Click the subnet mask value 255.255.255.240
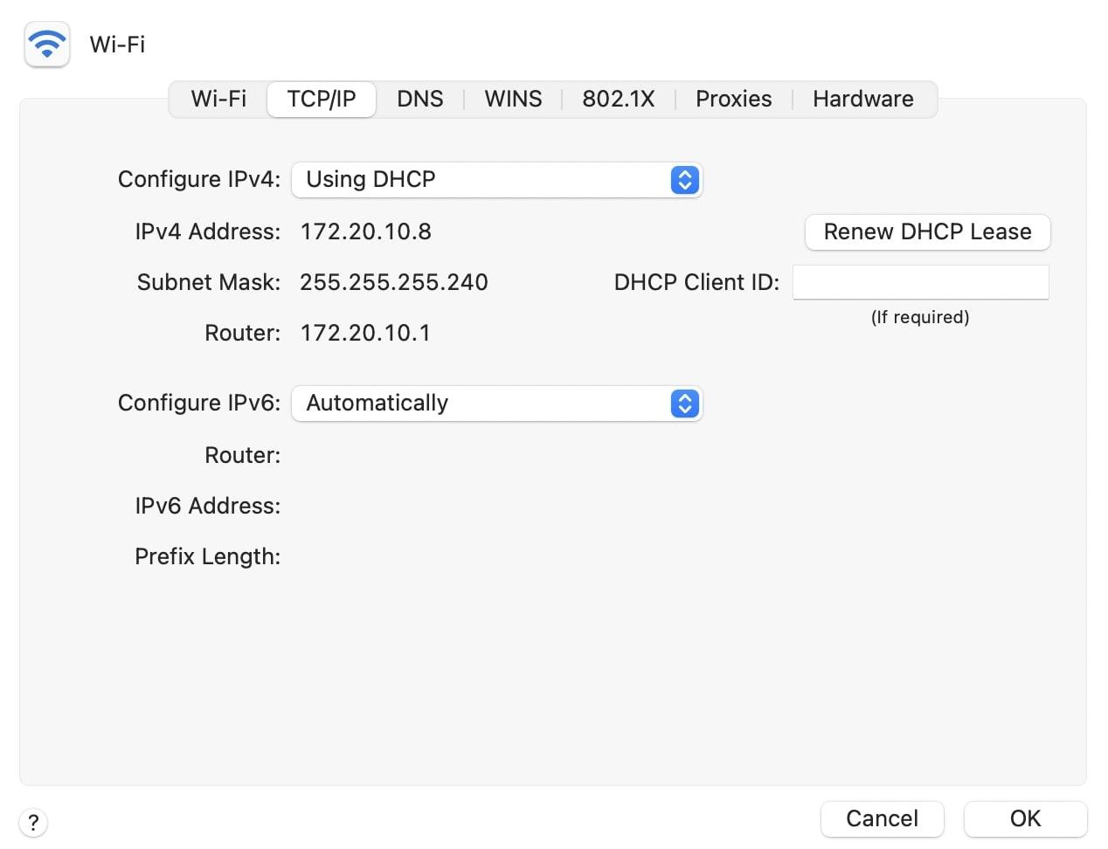Viewport: 1108px width, 849px height. coord(393,282)
